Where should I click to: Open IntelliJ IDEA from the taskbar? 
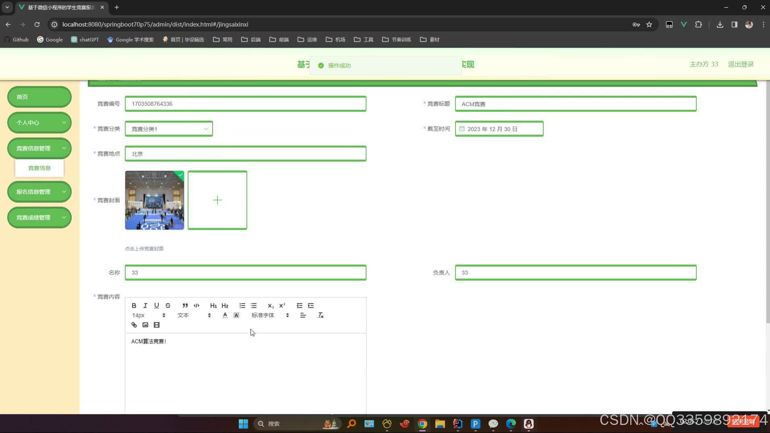coord(458,424)
